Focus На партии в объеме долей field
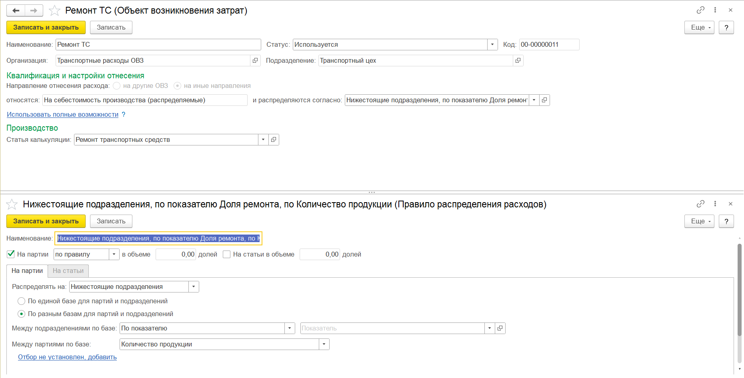 pos(176,254)
